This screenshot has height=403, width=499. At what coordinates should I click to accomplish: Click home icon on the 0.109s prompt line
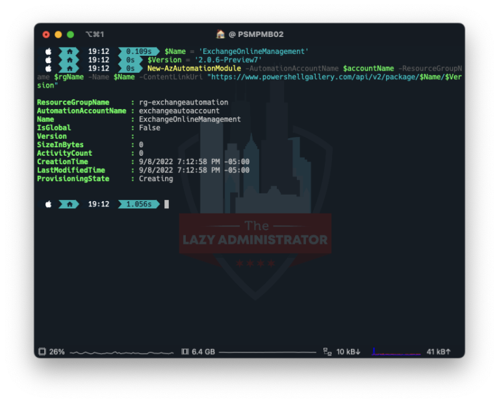tap(70, 51)
